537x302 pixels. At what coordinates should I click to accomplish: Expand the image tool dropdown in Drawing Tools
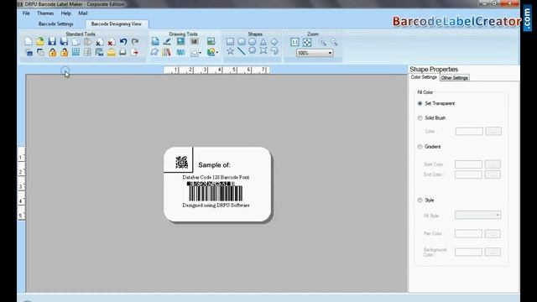tap(217, 53)
